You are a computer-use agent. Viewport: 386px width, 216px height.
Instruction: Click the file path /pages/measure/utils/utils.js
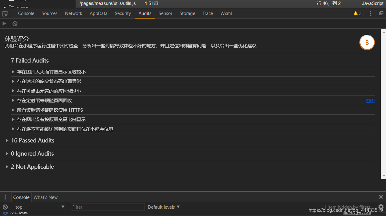click(108, 3)
